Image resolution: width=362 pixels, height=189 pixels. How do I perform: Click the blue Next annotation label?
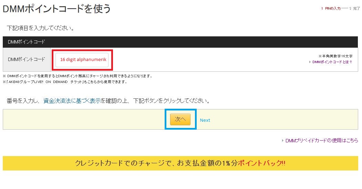click(x=205, y=120)
